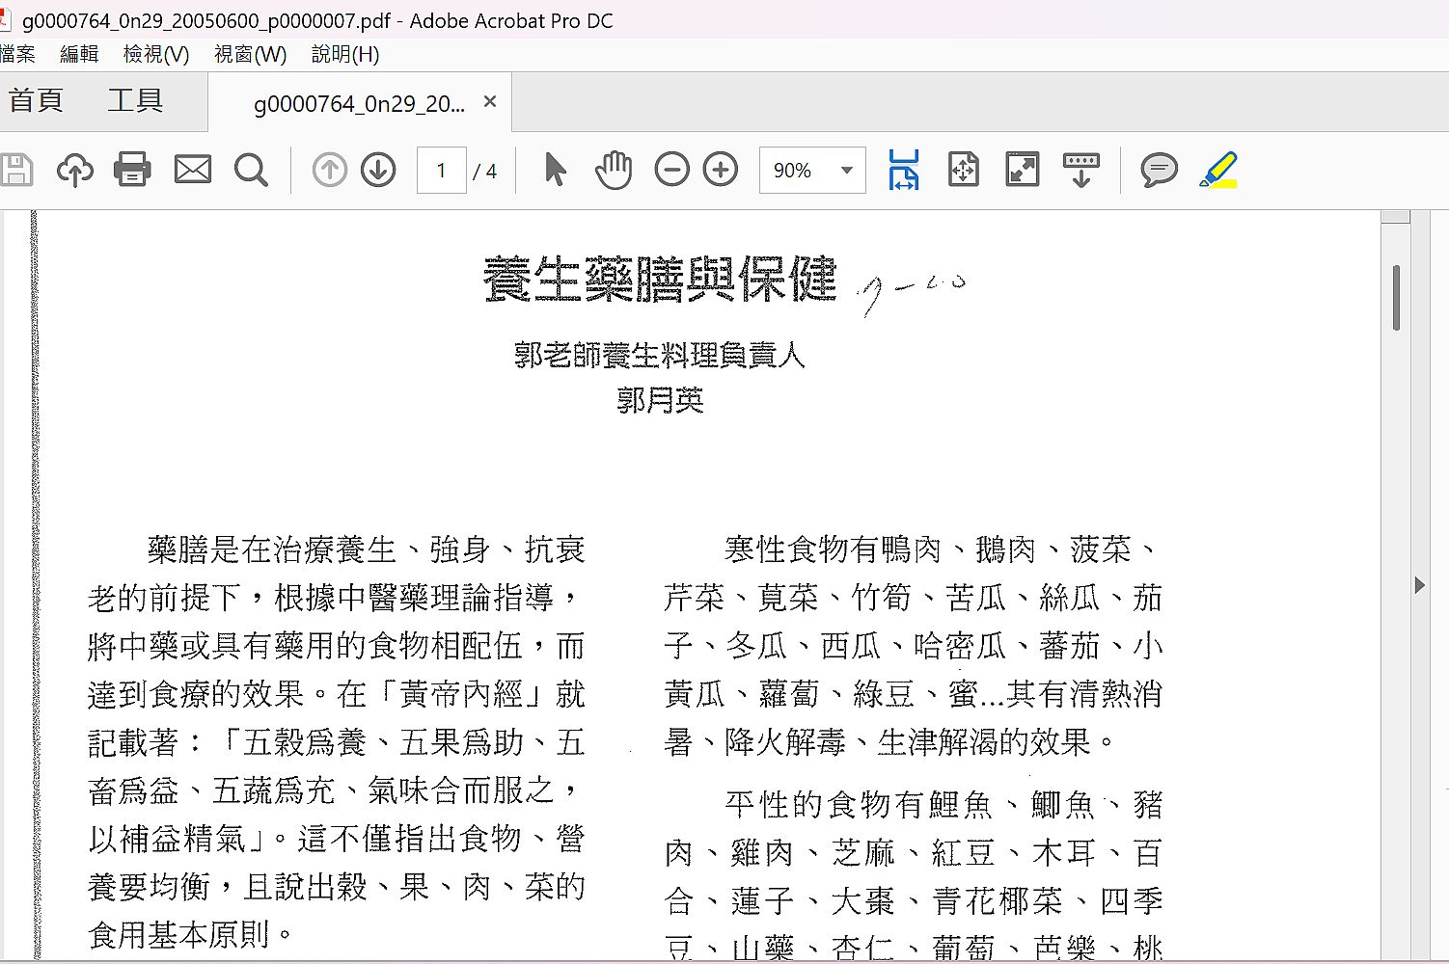Viewport: 1449px width, 964px height.
Task: Activate the Hand pan tool
Action: tap(613, 171)
